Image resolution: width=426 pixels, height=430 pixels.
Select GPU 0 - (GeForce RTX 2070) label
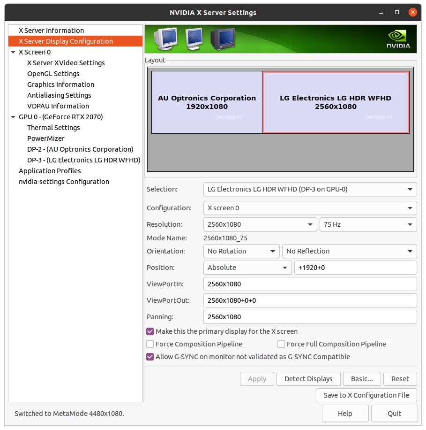[61, 117]
